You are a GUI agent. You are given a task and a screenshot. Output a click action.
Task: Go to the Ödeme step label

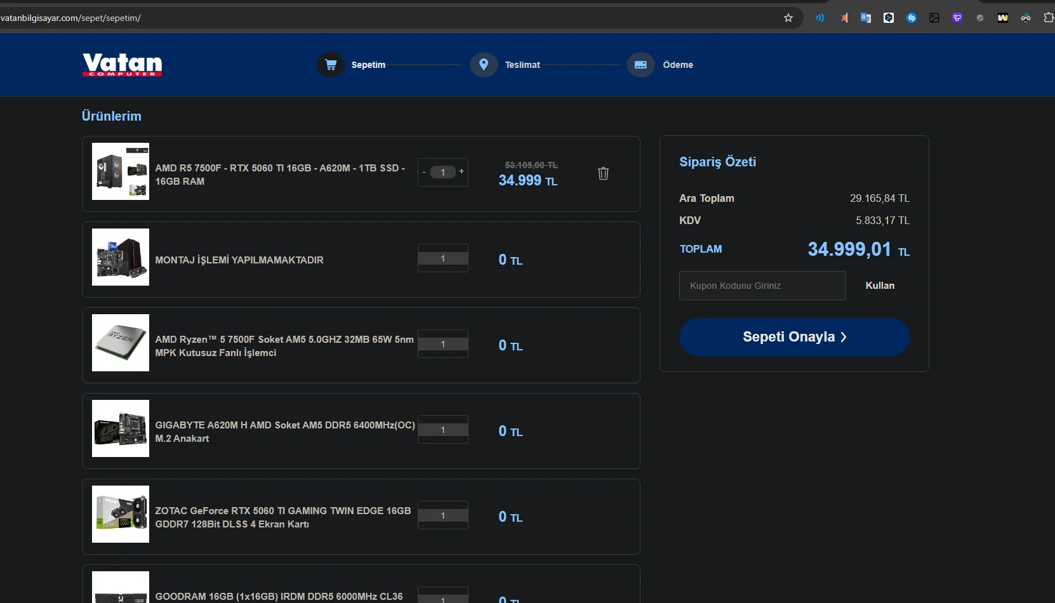click(678, 65)
